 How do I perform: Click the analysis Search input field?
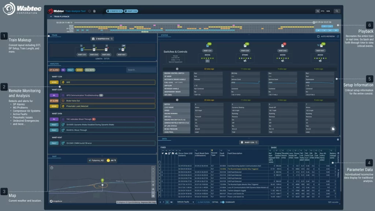(141, 70)
